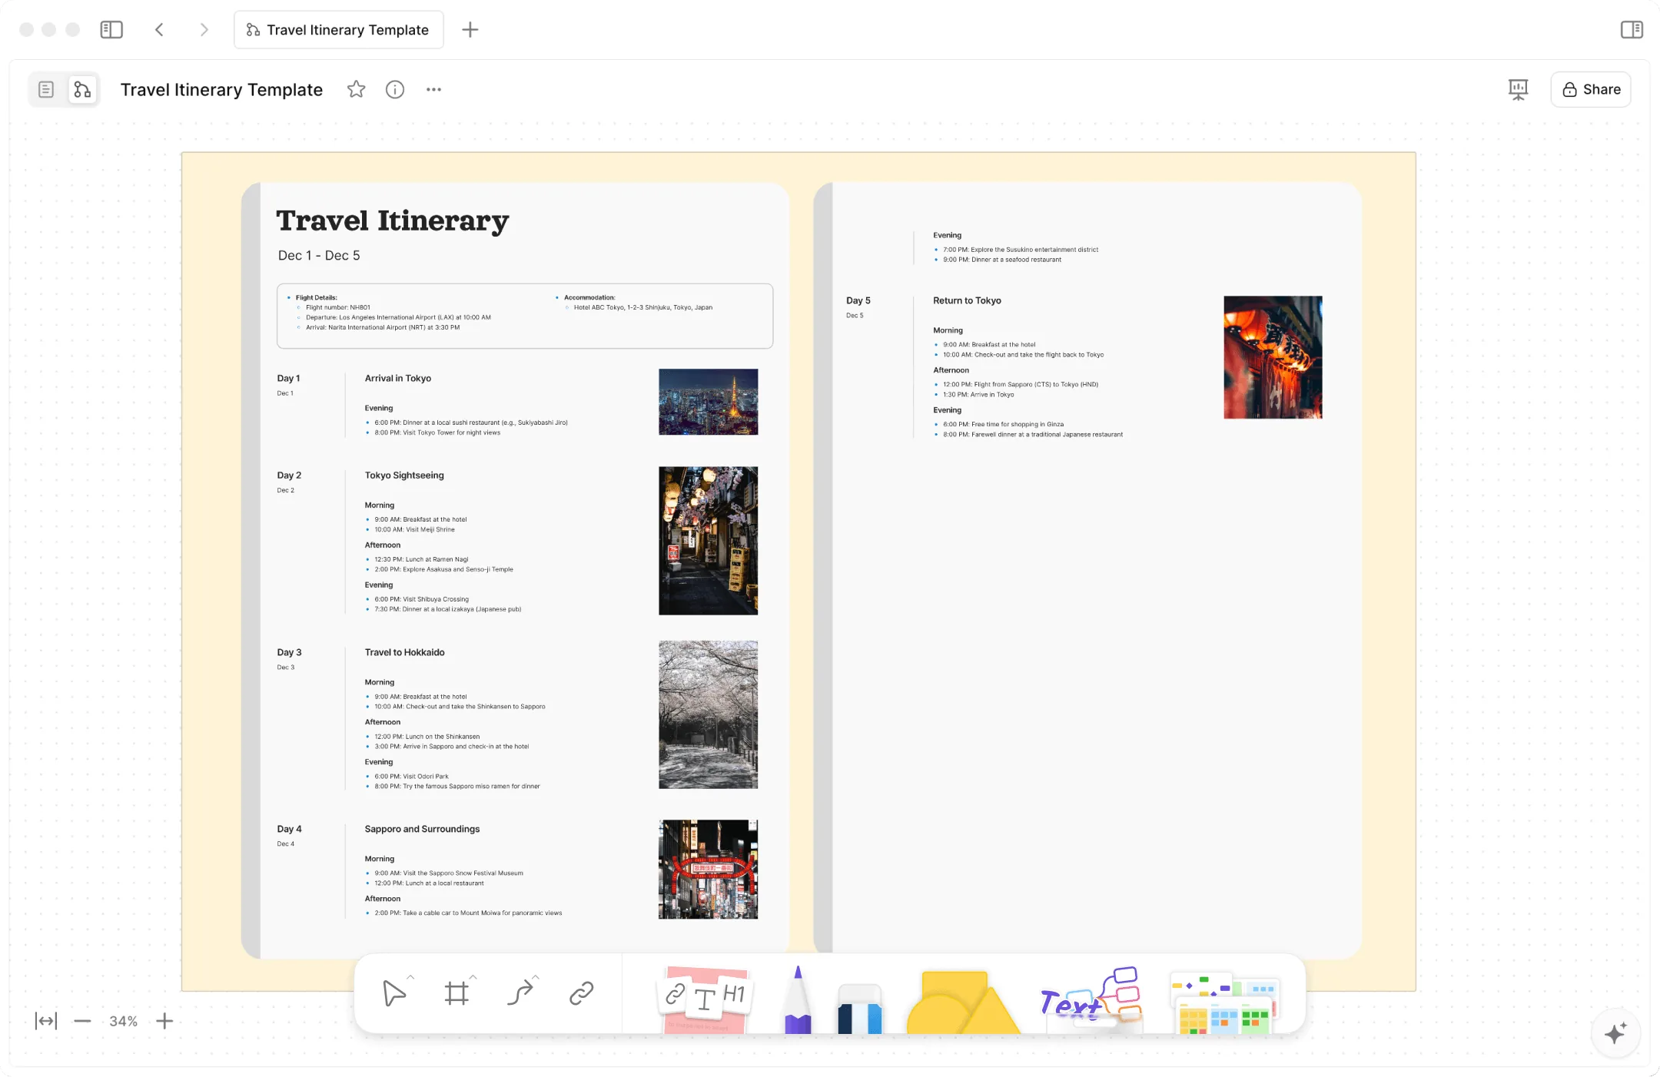The width and height of the screenshot is (1660, 1077).
Task: Click 'Lunch at Ramen Nagi' list item
Action: 421,559
